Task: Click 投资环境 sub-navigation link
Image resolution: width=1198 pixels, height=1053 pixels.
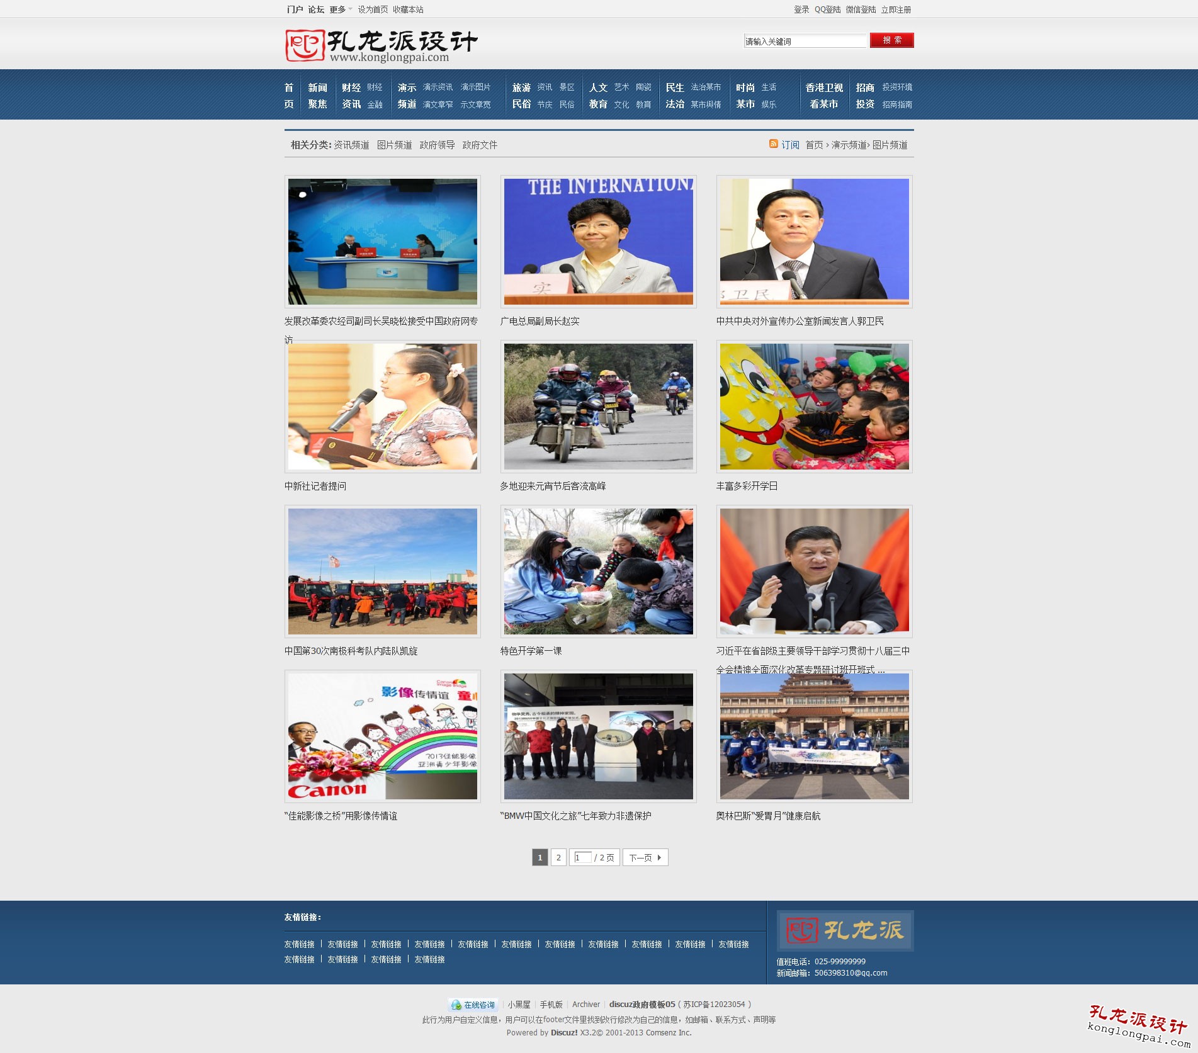Action: [897, 87]
